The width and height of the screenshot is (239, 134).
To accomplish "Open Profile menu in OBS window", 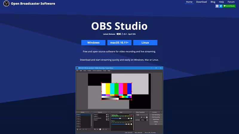I will coord(89,71).
